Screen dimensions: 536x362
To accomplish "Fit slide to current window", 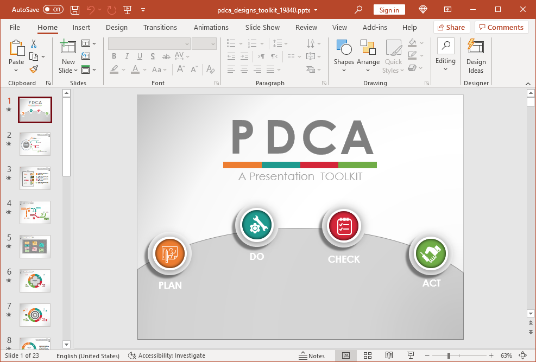I will pyautogui.click(x=523, y=355).
